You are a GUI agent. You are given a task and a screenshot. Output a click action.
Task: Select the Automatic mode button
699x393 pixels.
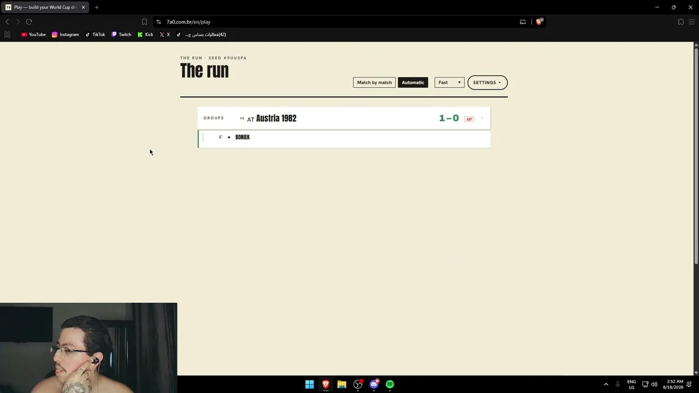pyautogui.click(x=413, y=82)
